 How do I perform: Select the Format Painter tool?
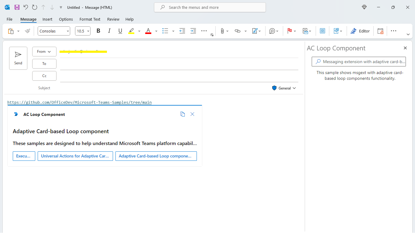[27, 31]
